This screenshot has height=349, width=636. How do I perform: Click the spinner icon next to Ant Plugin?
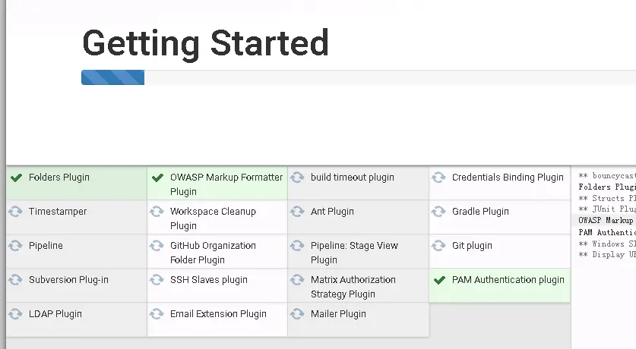pyautogui.click(x=298, y=212)
